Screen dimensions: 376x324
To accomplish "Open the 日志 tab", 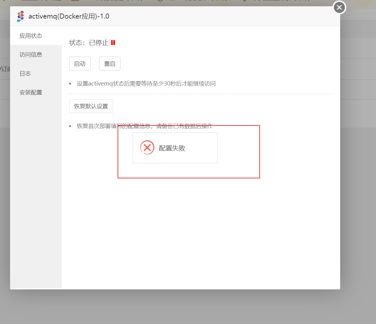I will (x=36, y=73).
